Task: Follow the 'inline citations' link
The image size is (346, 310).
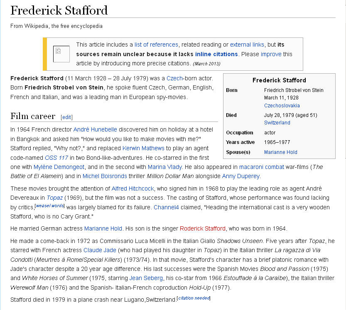Action: point(216,54)
